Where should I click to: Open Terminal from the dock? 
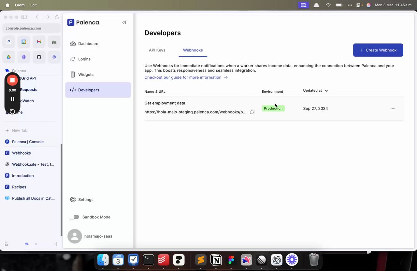(x=149, y=260)
